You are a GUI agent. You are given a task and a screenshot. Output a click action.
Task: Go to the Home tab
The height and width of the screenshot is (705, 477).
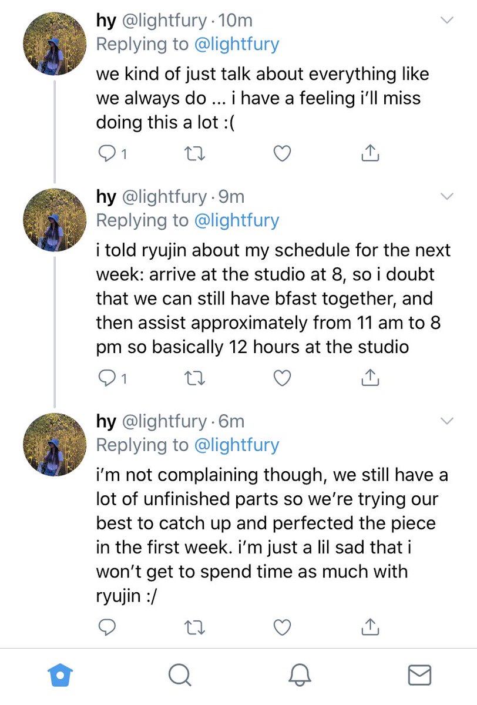tap(59, 675)
